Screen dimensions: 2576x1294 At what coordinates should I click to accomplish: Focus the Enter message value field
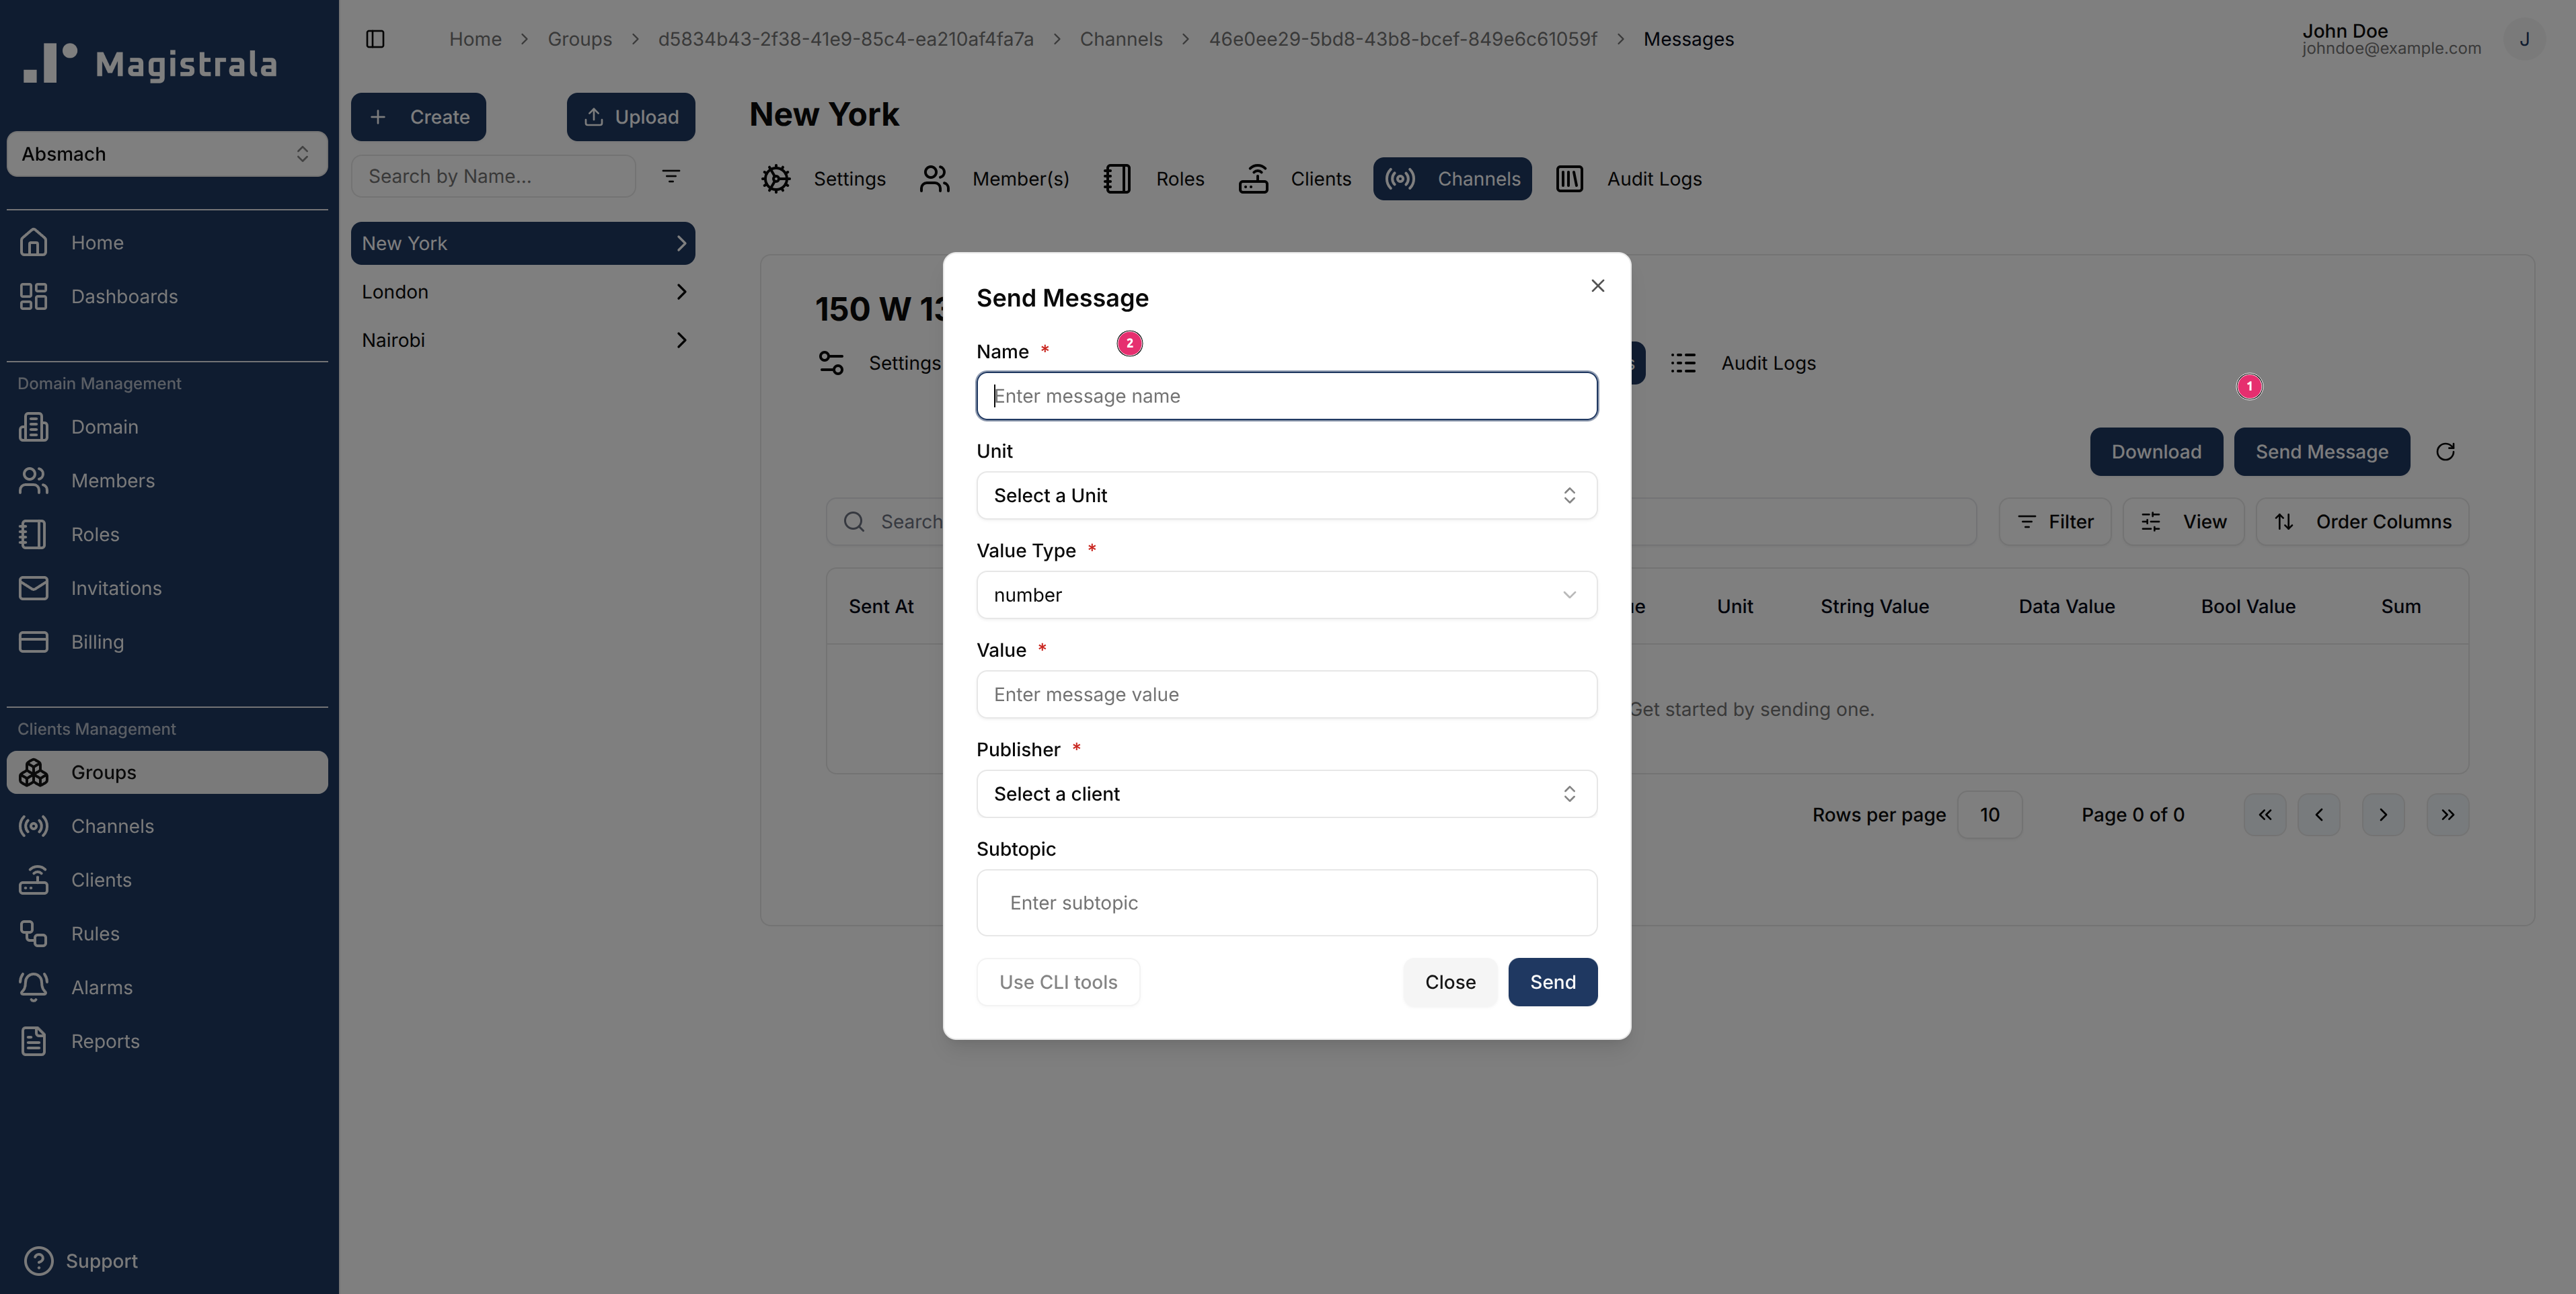click(x=1286, y=694)
